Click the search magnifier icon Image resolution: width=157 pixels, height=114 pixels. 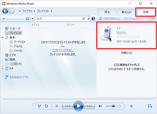84,19
